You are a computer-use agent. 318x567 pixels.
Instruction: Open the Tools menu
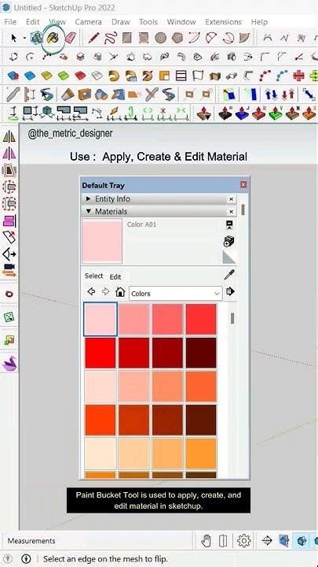(x=148, y=22)
